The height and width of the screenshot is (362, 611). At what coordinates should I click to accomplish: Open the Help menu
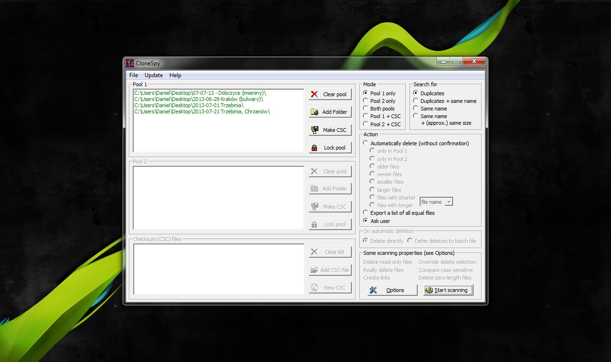[x=175, y=75]
